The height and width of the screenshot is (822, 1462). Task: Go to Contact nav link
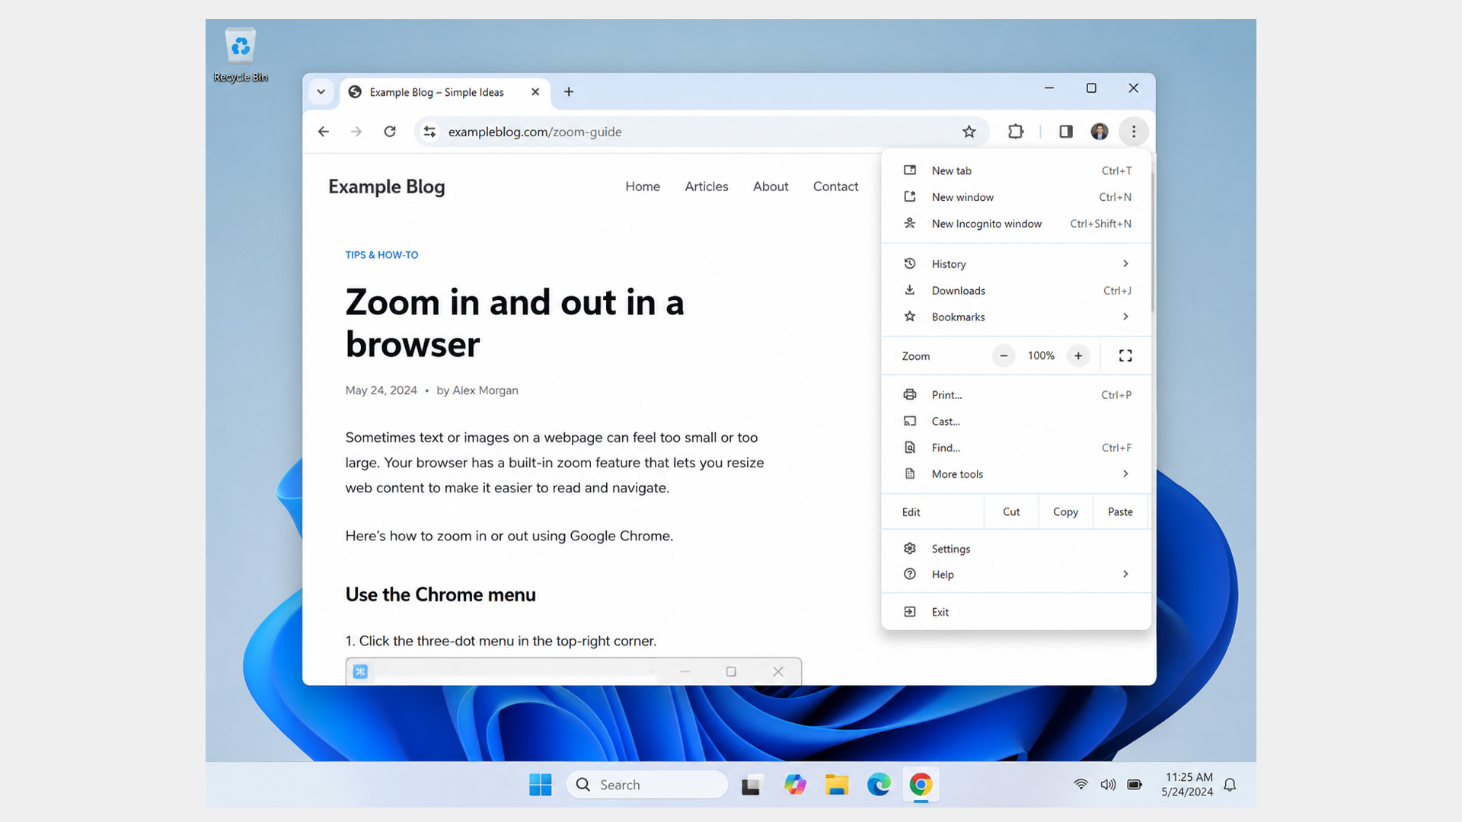point(835,186)
